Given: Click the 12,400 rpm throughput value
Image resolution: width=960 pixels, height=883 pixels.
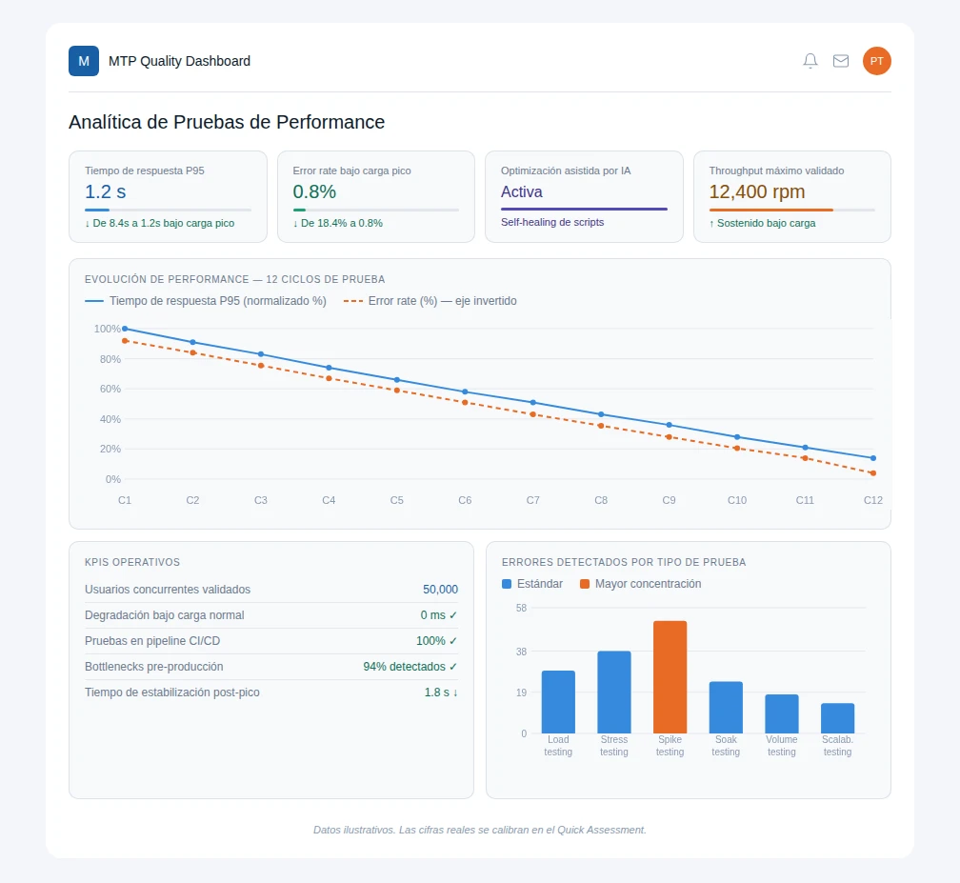Looking at the screenshot, I should point(757,191).
